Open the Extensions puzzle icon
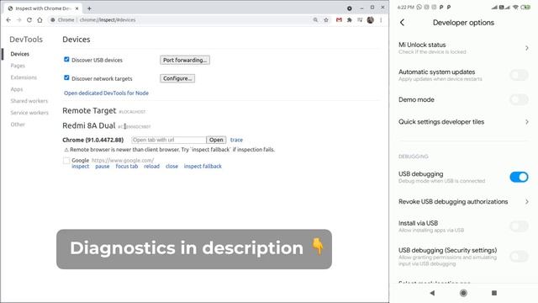Screen dimensions: 538x303 pos(350,20)
